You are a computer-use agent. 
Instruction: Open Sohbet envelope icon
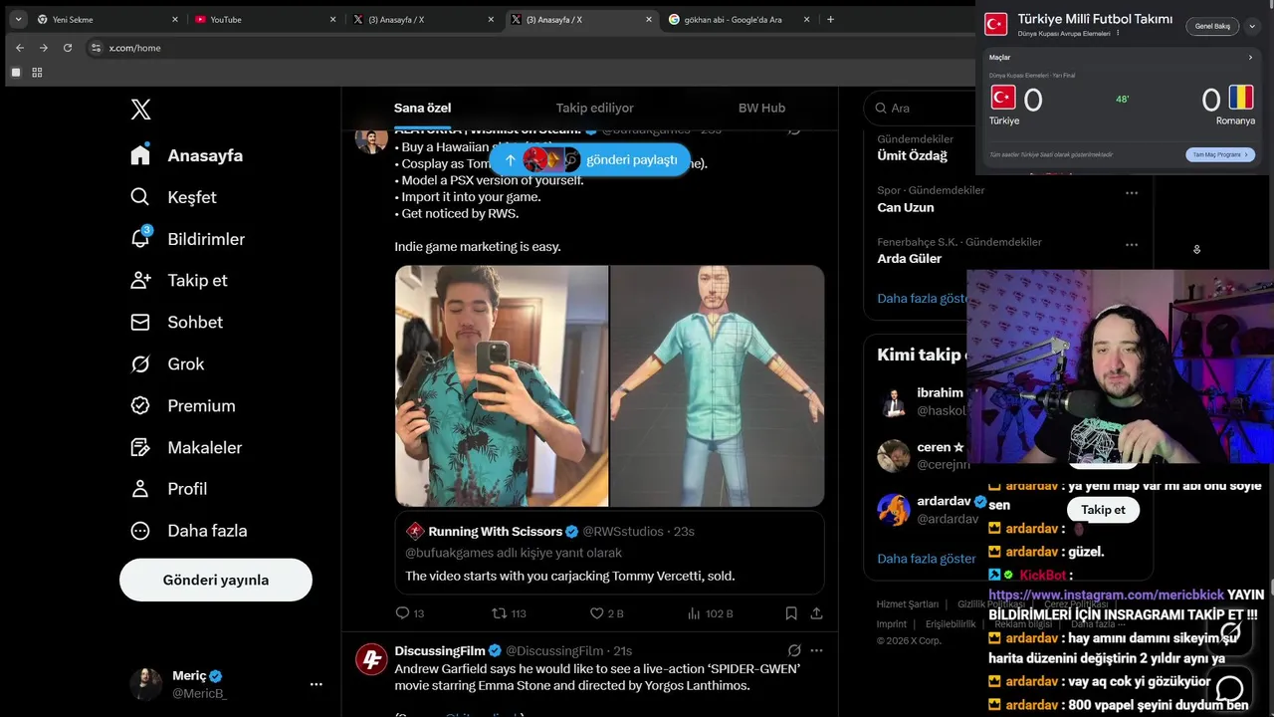(x=140, y=322)
